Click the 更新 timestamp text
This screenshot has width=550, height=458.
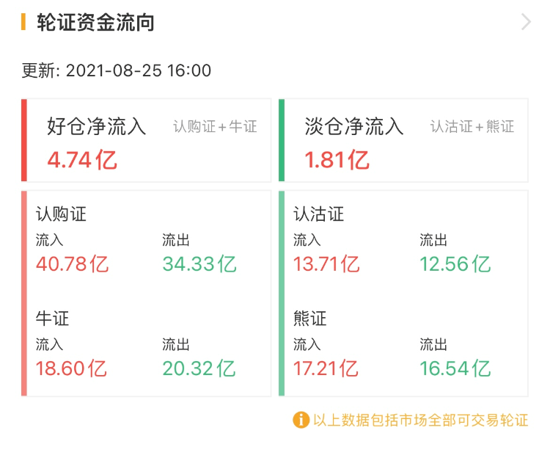point(117,70)
